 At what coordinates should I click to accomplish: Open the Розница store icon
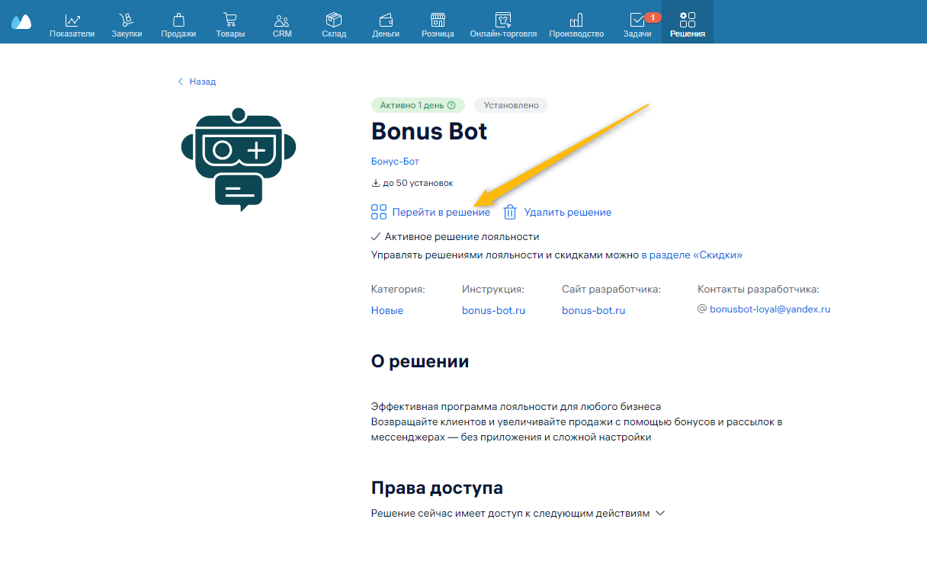click(x=438, y=20)
